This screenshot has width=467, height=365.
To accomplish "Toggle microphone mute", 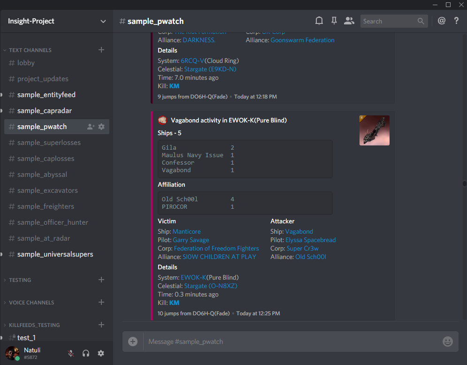I will (70, 353).
